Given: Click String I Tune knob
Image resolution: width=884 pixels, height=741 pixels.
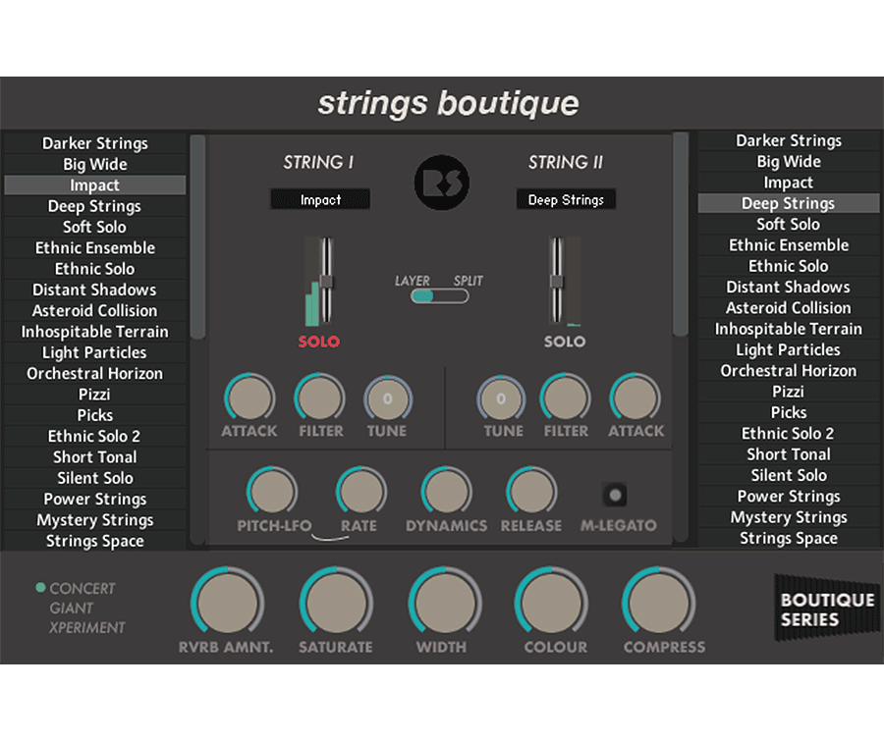Looking at the screenshot, I should click(x=388, y=398).
